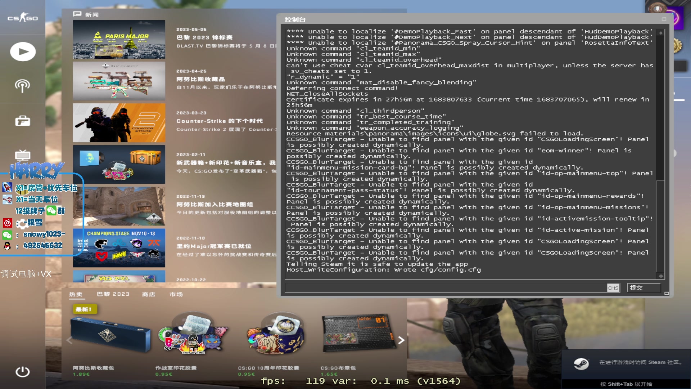Click the console scroll-up arrow

click(x=661, y=33)
